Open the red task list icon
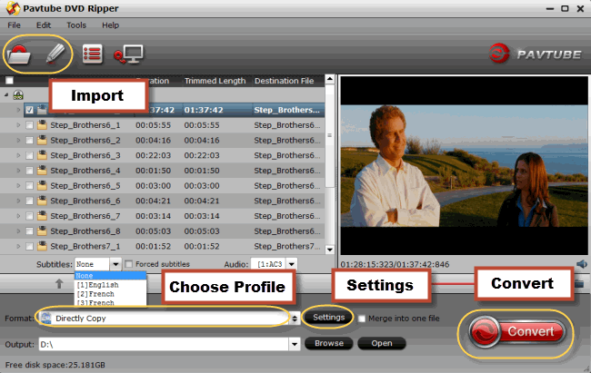Image resolution: width=591 pixels, height=373 pixels. [93, 54]
